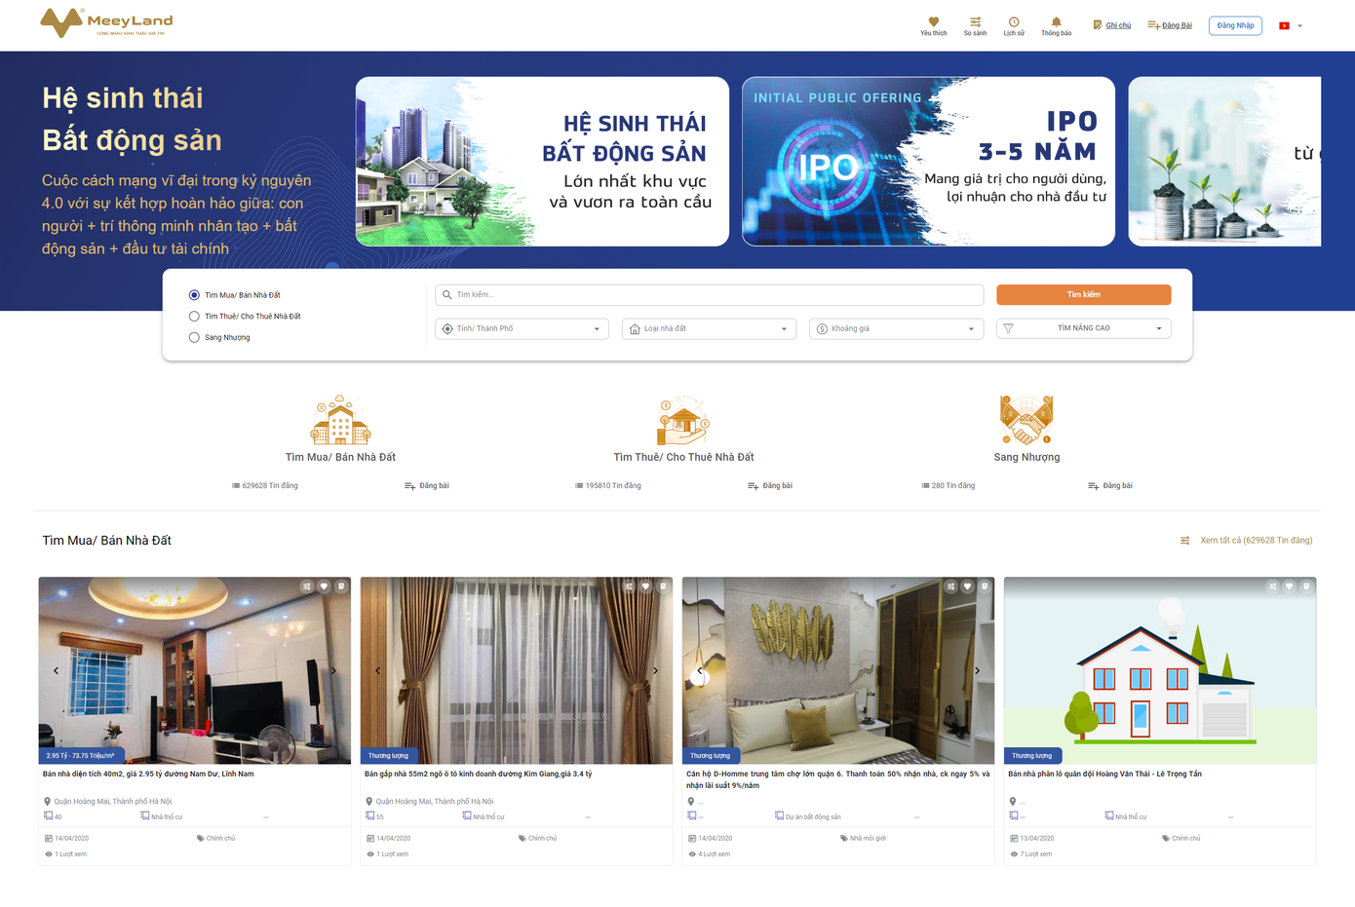
Task: Click the Tìm kiếm search input field
Action: pos(709,295)
